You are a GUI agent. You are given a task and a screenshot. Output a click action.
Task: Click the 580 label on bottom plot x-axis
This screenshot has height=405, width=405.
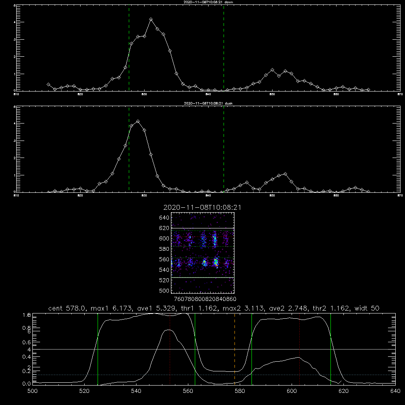point(240,391)
